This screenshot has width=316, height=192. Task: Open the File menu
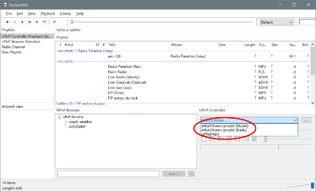pos(9,13)
